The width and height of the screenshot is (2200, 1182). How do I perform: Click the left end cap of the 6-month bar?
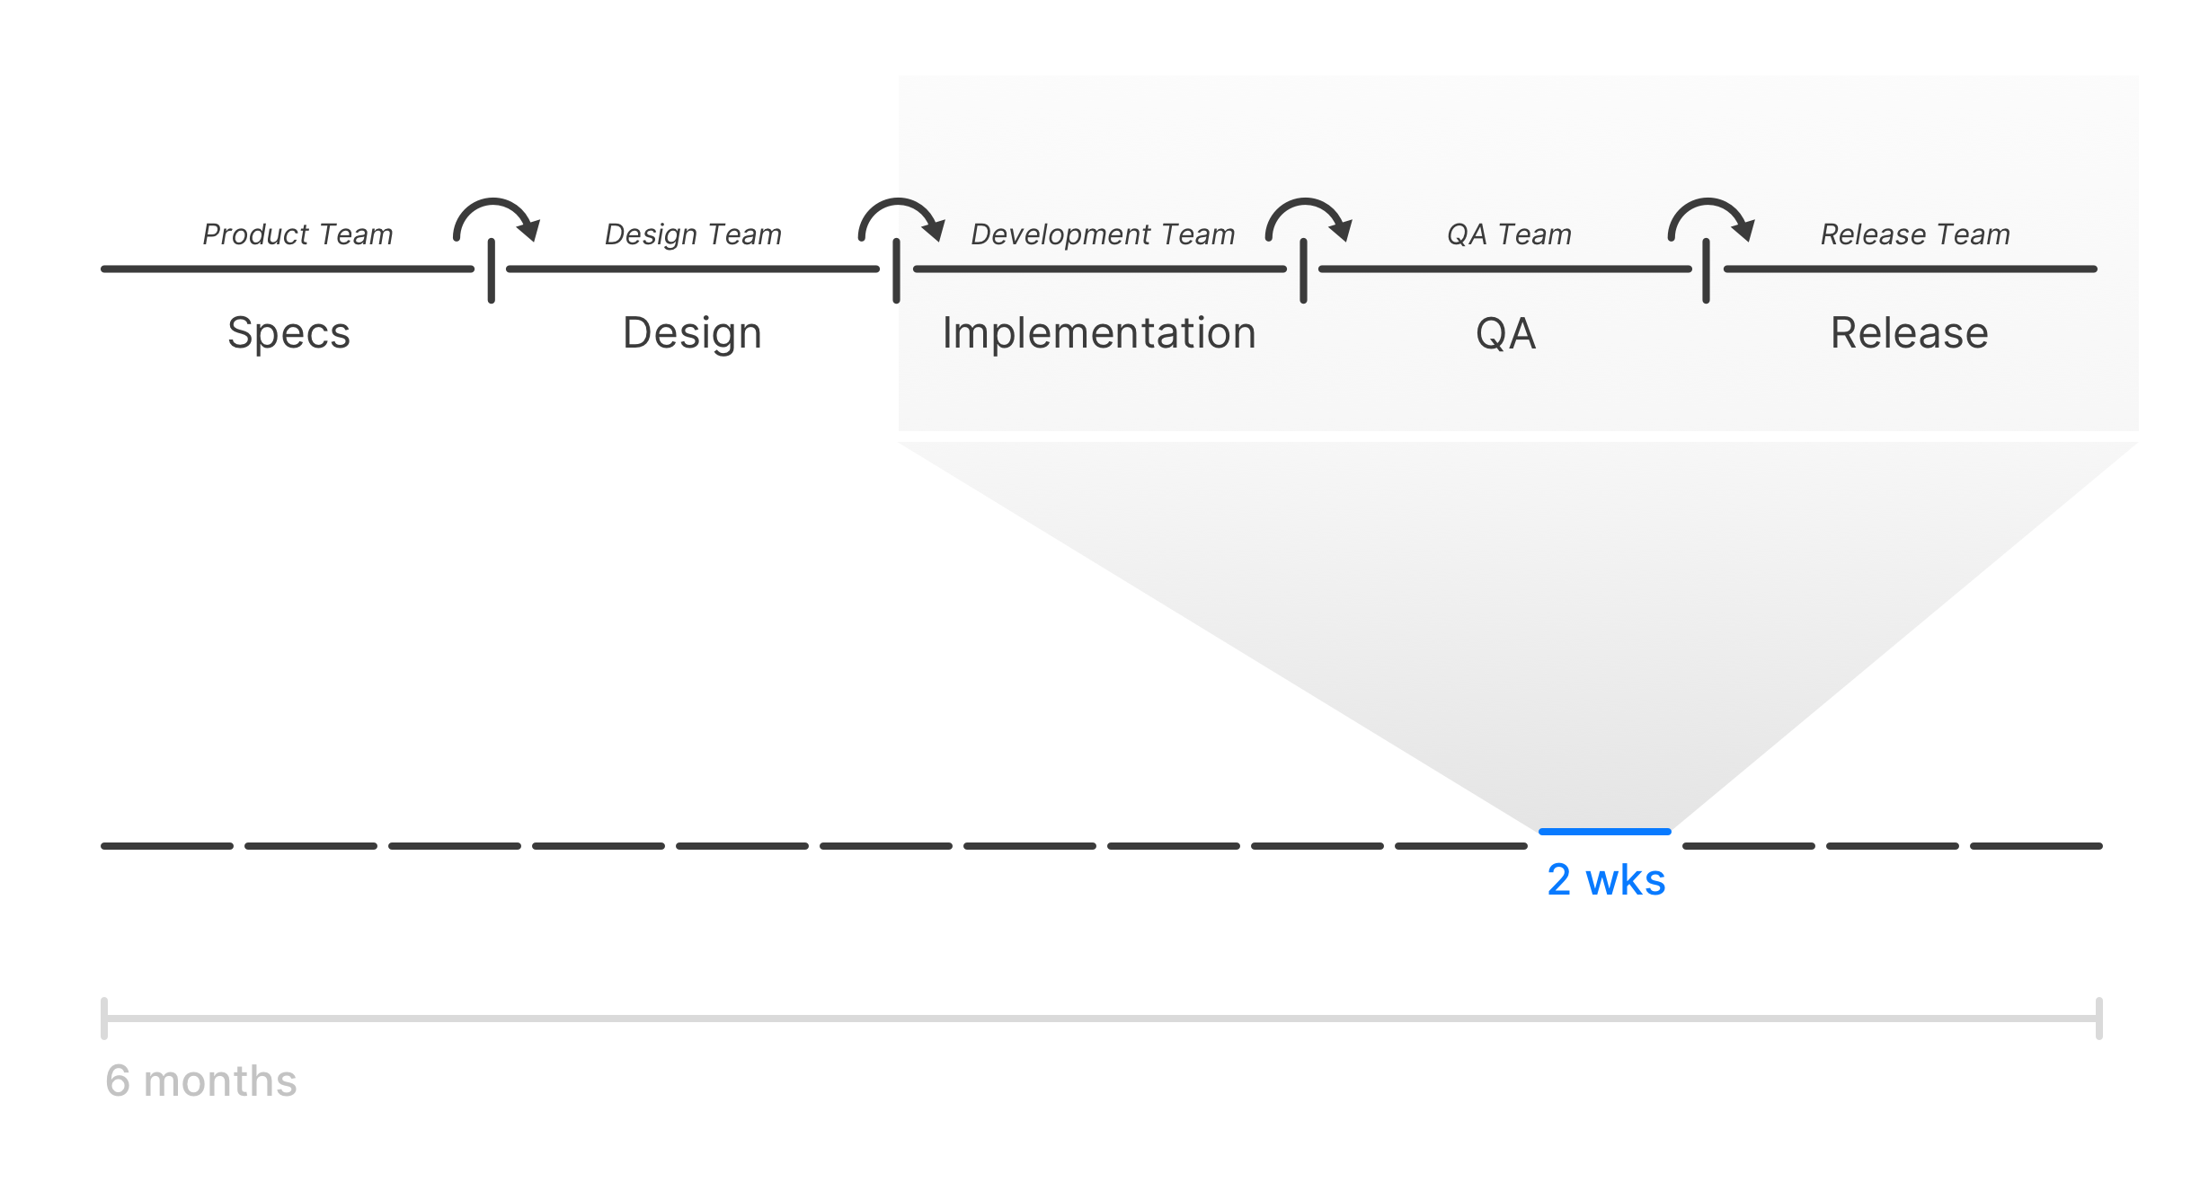tap(104, 1019)
